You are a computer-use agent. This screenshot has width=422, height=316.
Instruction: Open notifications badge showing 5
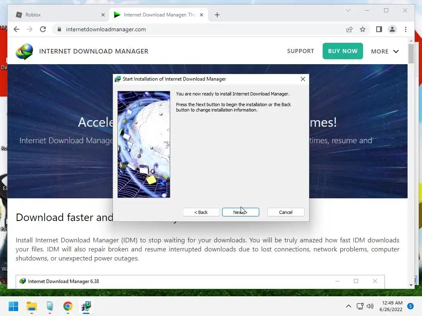coord(410,306)
